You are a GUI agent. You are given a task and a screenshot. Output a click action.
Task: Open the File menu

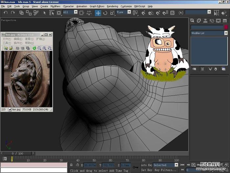3,6
